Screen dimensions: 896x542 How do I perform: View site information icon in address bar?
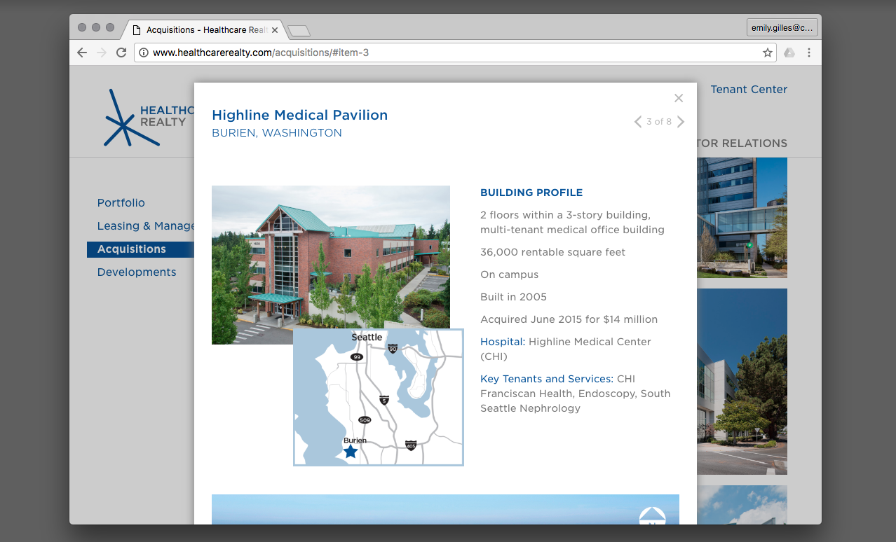pos(144,53)
